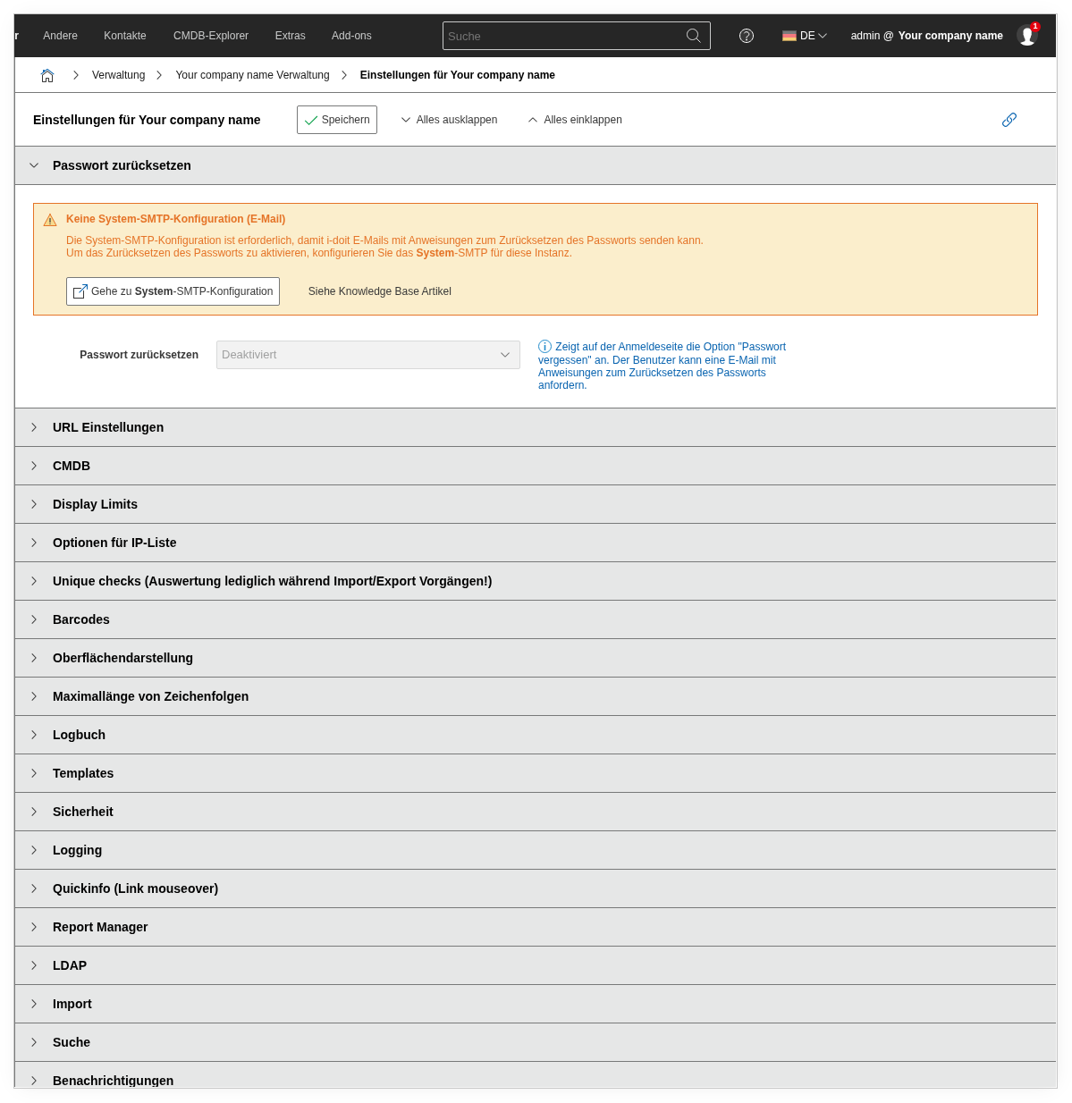Screen dimensions: 1072x1103
Task: Click the German flag language icon
Action: (789, 36)
